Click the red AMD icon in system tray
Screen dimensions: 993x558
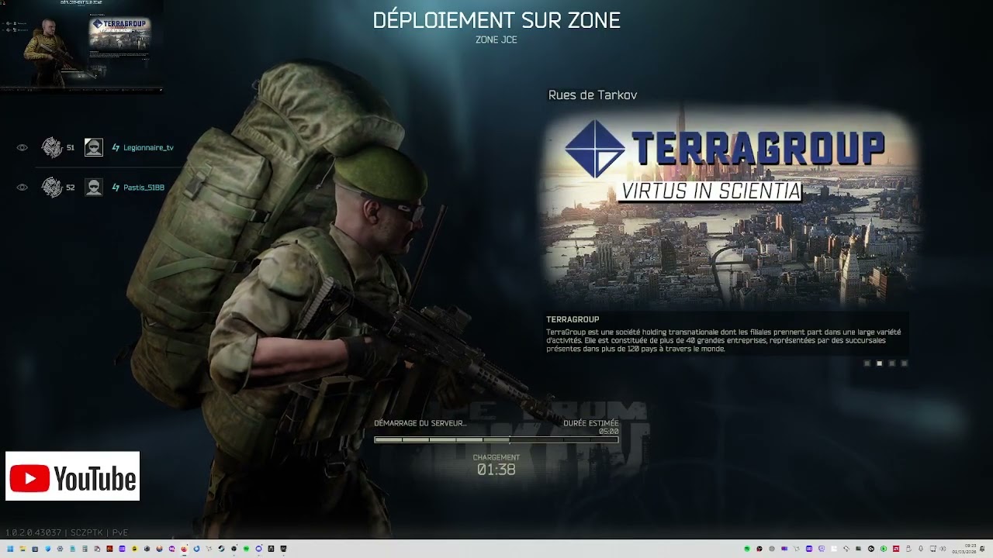point(896,549)
